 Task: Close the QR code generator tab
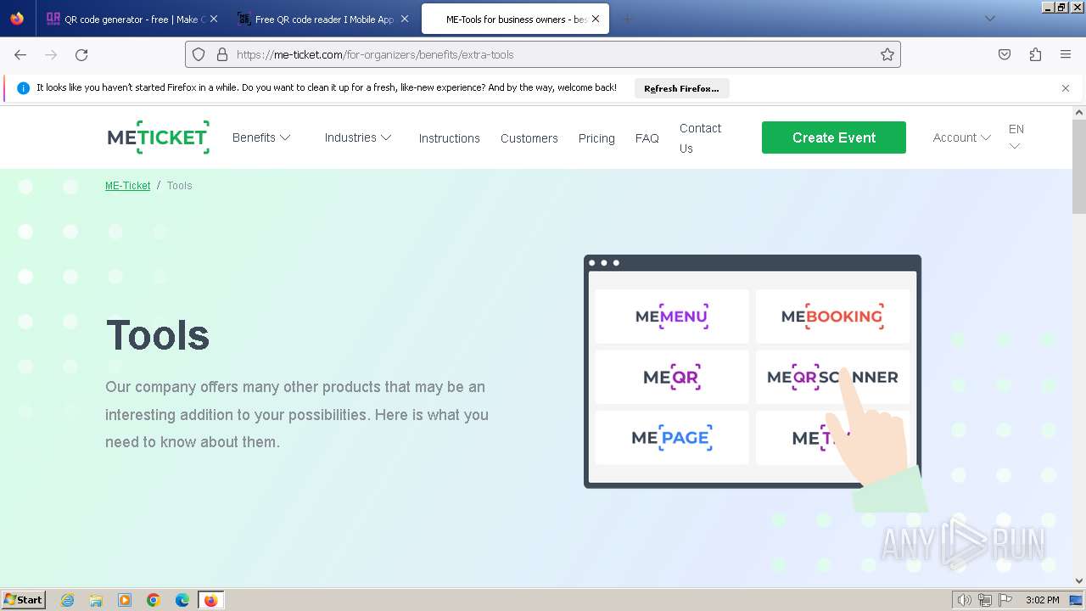[214, 19]
